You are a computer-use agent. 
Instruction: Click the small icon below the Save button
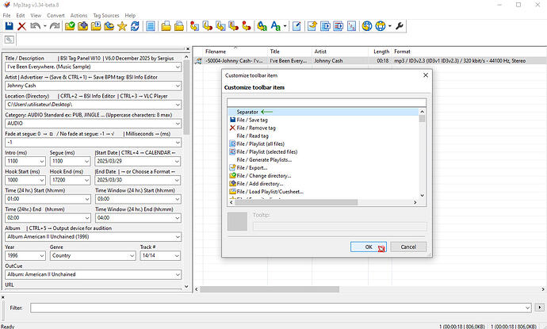pos(10,40)
